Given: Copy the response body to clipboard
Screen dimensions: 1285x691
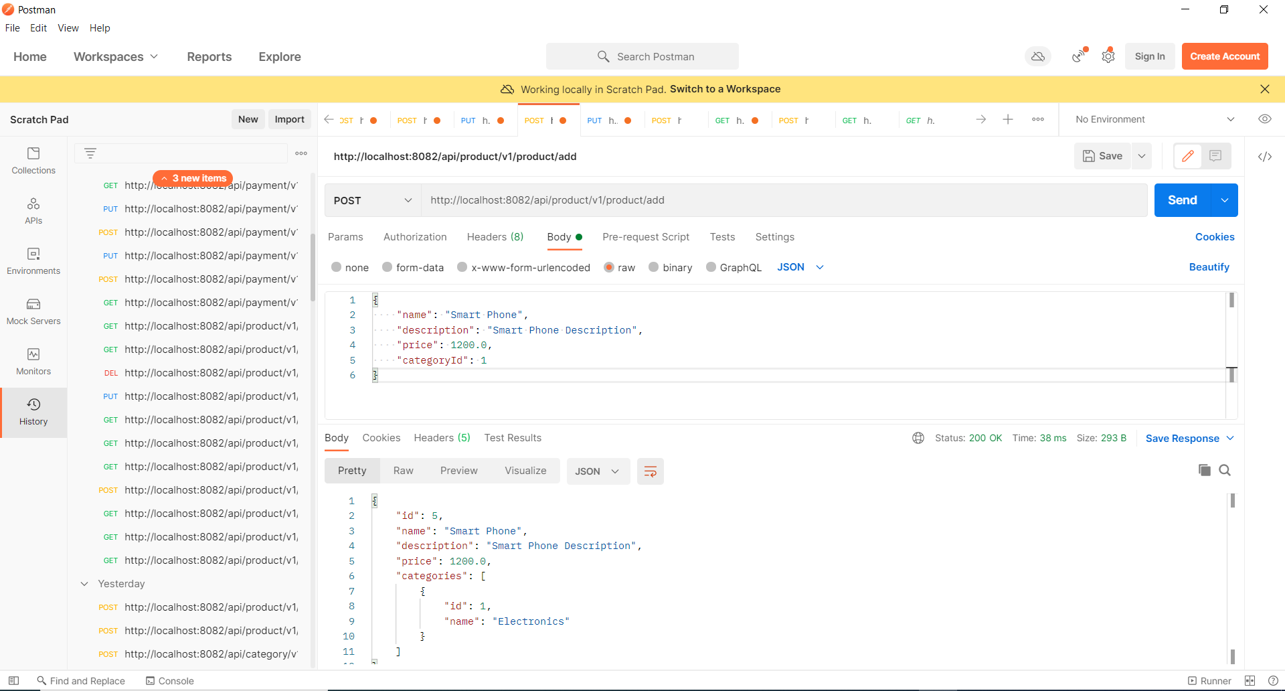Looking at the screenshot, I should click(x=1205, y=470).
